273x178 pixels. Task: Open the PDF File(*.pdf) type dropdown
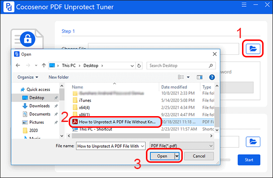(182, 146)
